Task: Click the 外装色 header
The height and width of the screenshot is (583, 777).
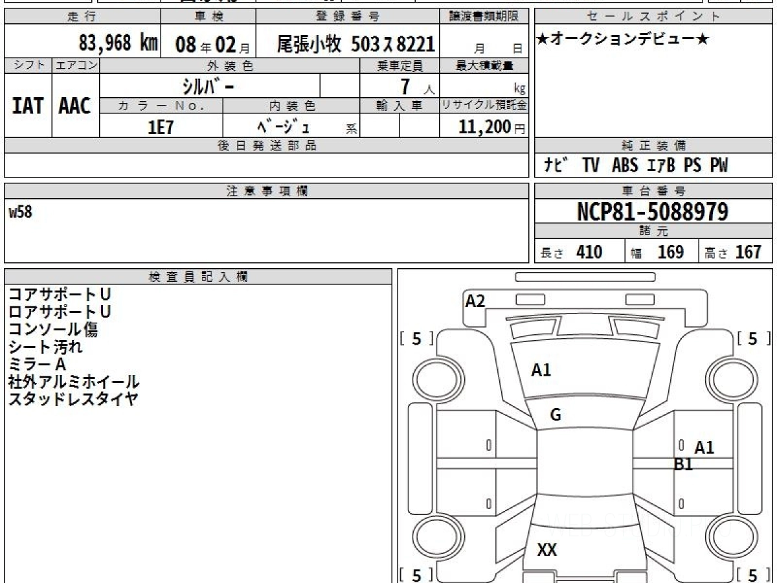Action: (x=230, y=65)
